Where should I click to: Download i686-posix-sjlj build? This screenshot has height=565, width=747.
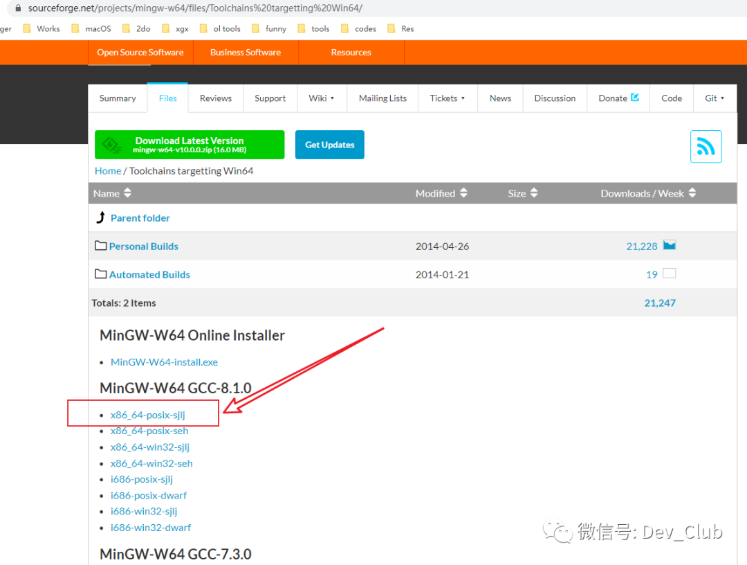142,478
